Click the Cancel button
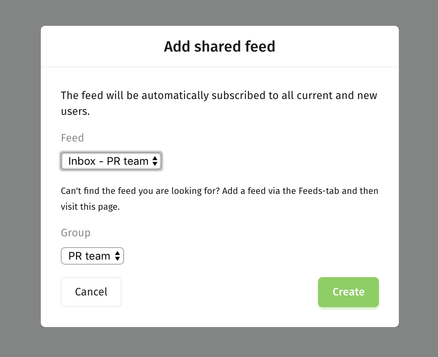The image size is (438, 357). 91,292
